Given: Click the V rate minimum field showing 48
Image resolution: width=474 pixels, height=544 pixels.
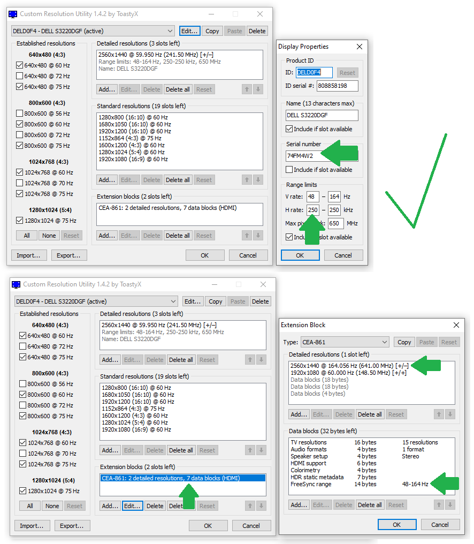Looking at the screenshot, I should 313,197.
